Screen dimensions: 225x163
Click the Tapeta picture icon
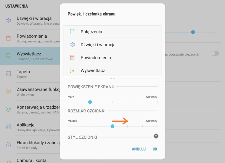8,74
